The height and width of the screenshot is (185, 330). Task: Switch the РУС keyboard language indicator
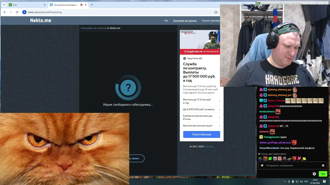(x=307, y=181)
